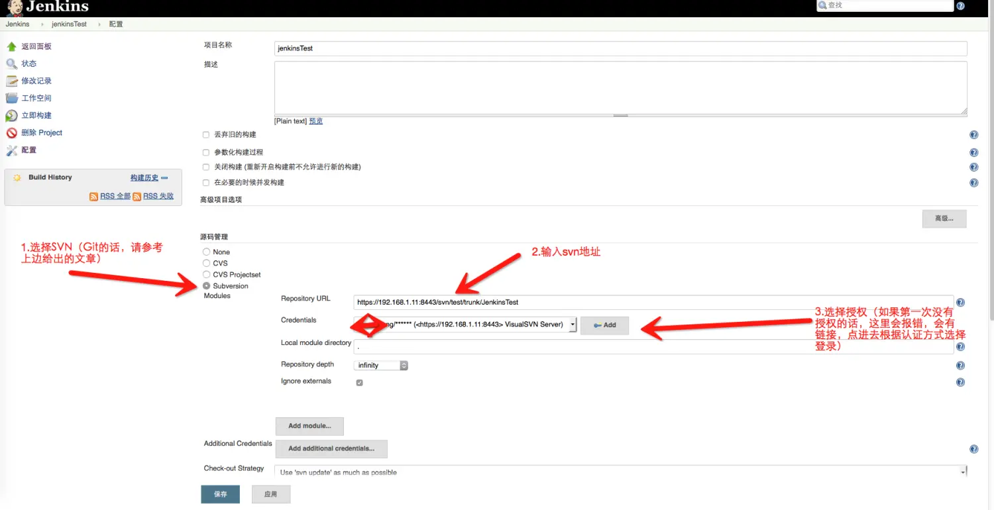Open 修改记录 in the sidebar
The height and width of the screenshot is (510, 994).
tap(36, 81)
